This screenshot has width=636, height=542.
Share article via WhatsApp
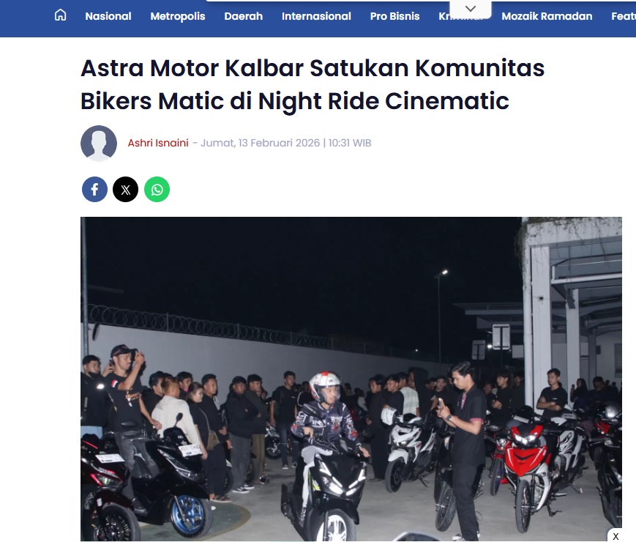tap(157, 189)
